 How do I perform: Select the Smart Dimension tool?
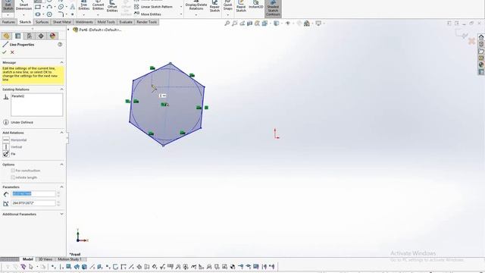pos(23,5)
